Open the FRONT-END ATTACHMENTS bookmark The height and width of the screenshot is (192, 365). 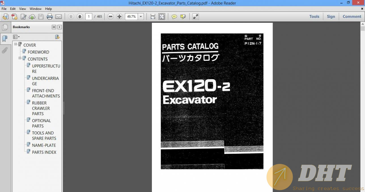46,93
